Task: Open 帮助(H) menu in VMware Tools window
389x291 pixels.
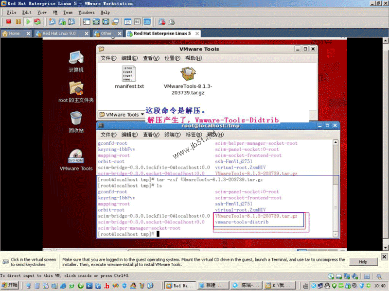Action: (194, 58)
